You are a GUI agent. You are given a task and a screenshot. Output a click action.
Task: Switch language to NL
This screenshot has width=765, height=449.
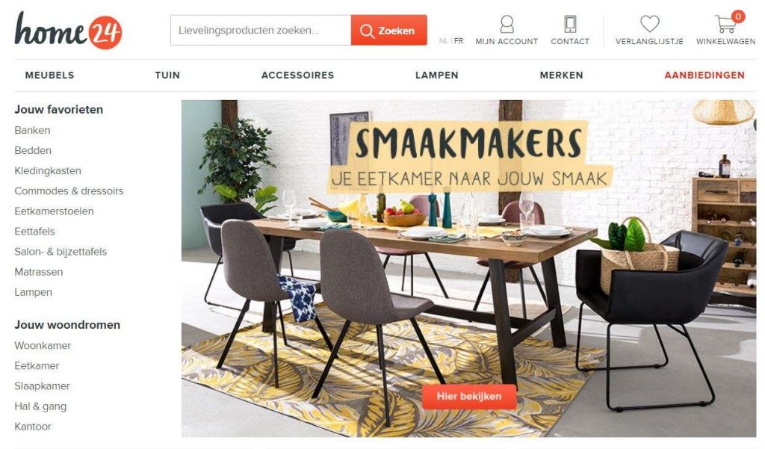pyautogui.click(x=443, y=41)
